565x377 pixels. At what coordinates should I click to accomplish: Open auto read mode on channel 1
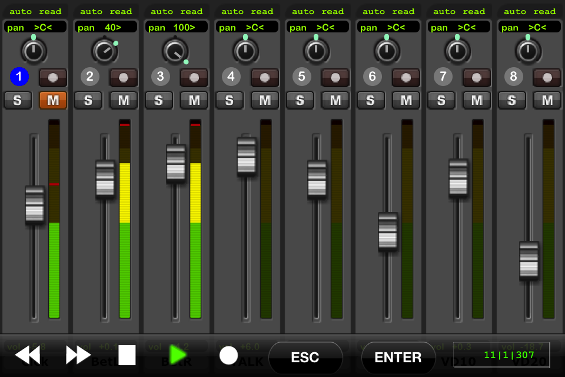coord(35,11)
